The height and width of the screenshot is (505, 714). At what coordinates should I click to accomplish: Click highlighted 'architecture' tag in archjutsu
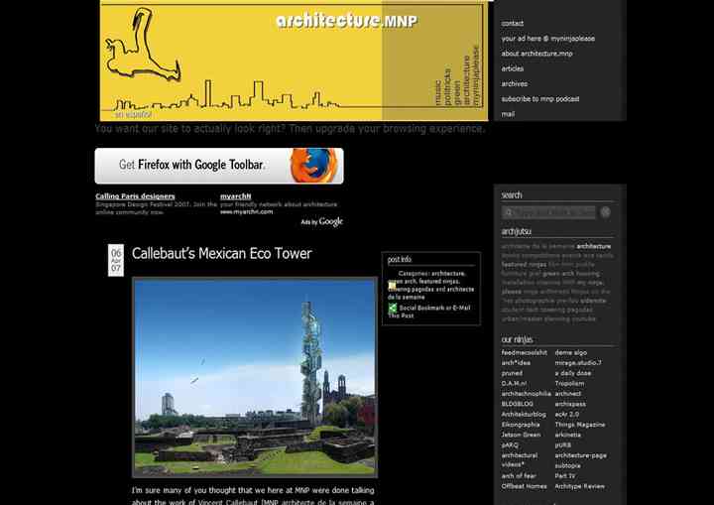click(x=593, y=246)
